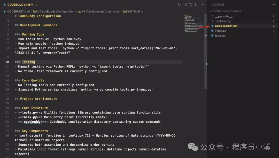Split editor right icon
This screenshot has width=279, height=158.
pos(197,5)
